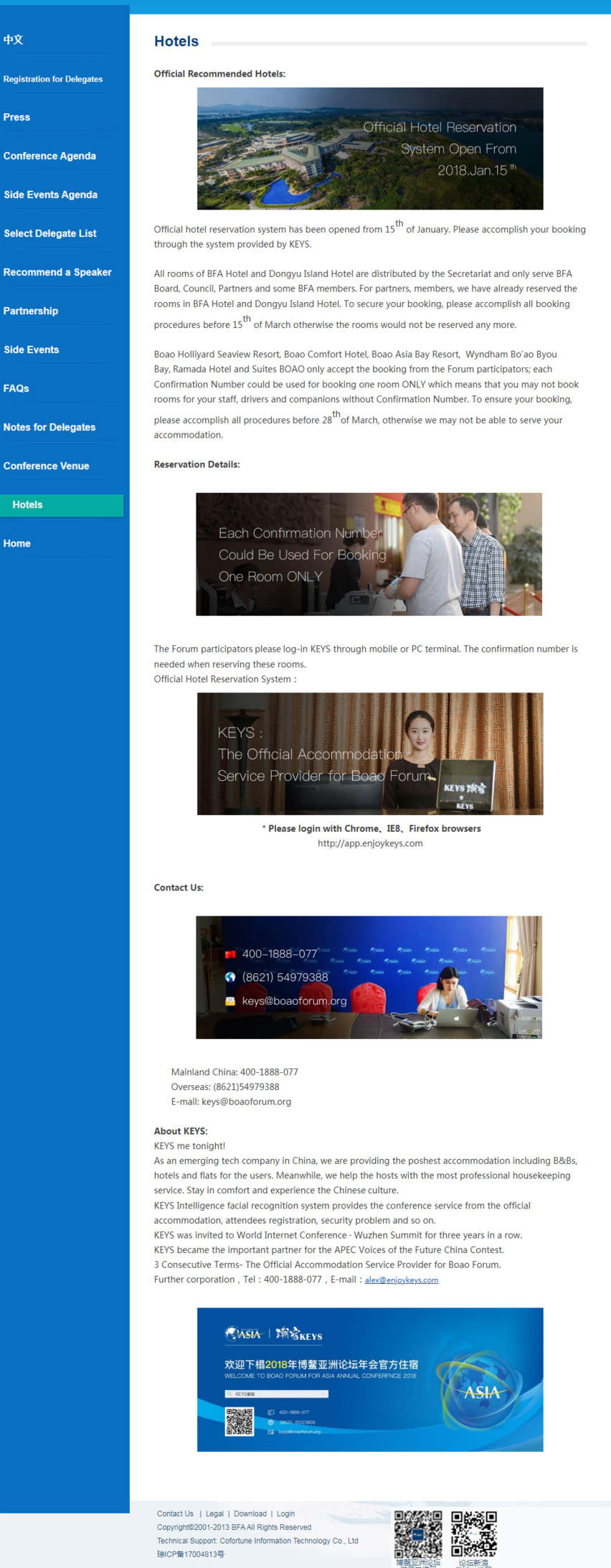Open the Partnership sidebar item

(x=31, y=311)
